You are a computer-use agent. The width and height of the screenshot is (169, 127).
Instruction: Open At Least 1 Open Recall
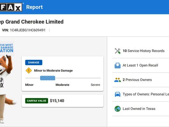tap(141, 66)
